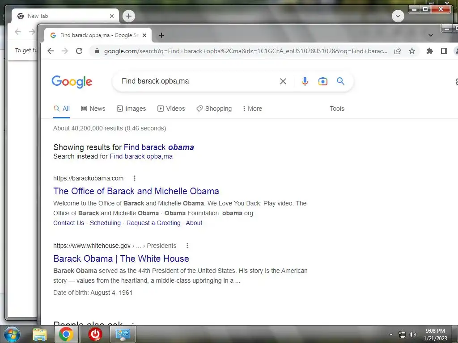458x343 pixels.
Task: Go back in the rear Chrome window
Action: coord(18,32)
